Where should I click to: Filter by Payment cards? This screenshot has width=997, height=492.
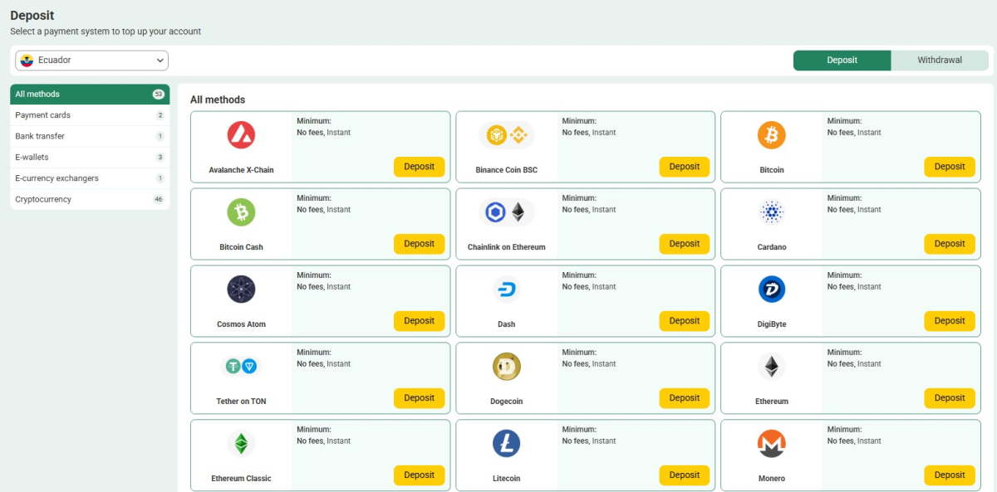pyautogui.click(x=90, y=115)
